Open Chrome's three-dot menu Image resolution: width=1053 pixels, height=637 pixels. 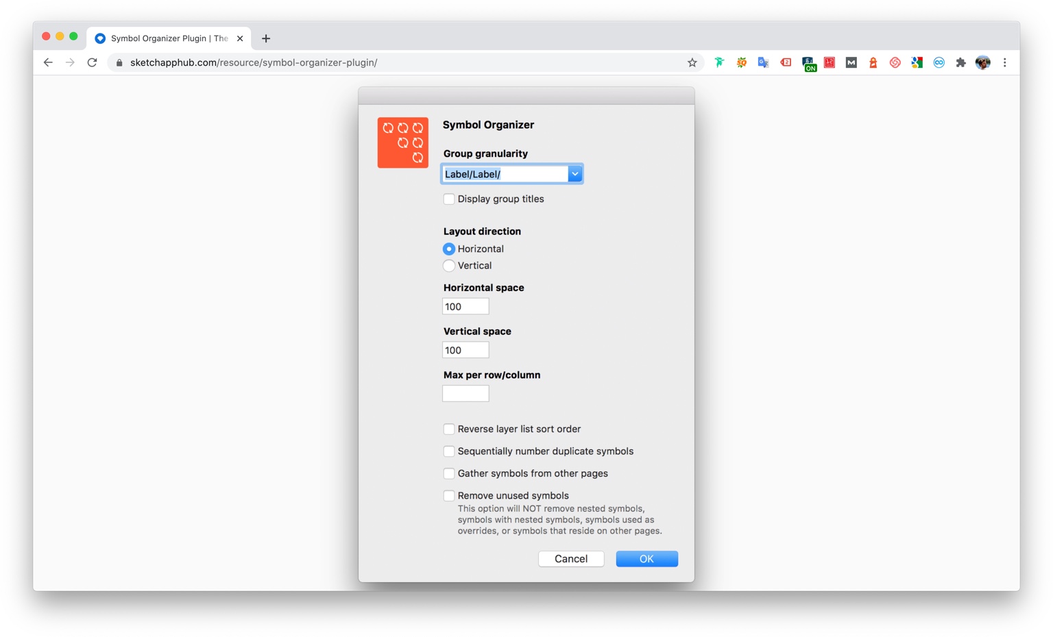1005,62
